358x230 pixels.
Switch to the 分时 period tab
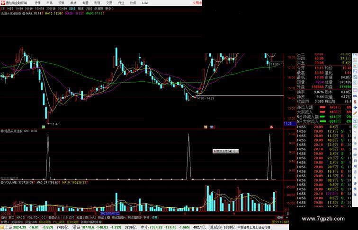tap(10, 9)
